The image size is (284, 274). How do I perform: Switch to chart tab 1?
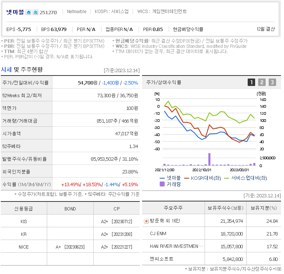tap(251, 82)
